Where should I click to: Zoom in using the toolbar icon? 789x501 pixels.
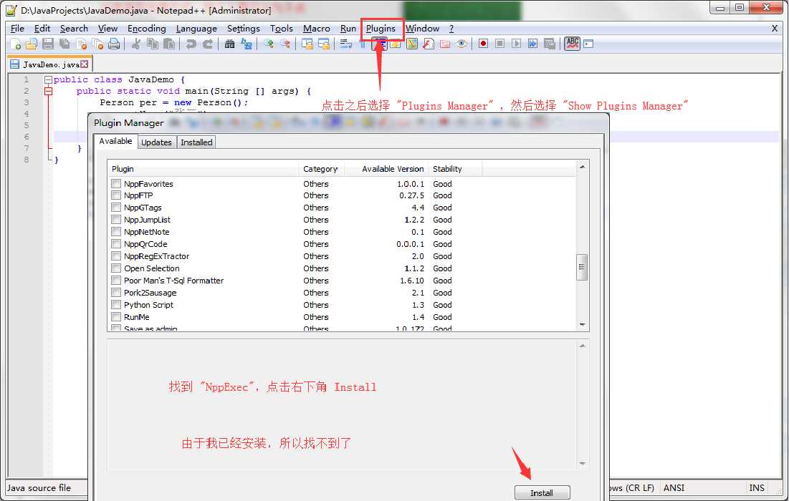point(269,44)
